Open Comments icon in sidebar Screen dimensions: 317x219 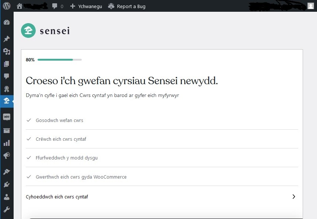pyautogui.click(x=7, y=76)
